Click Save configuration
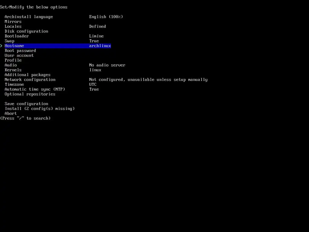Screen dimensions: 309x232 (27, 104)
